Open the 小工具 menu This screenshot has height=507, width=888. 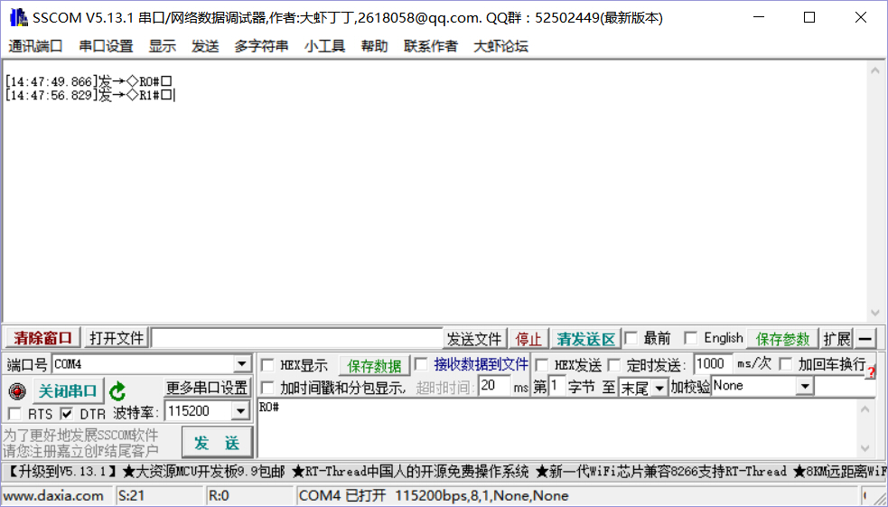(x=324, y=46)
